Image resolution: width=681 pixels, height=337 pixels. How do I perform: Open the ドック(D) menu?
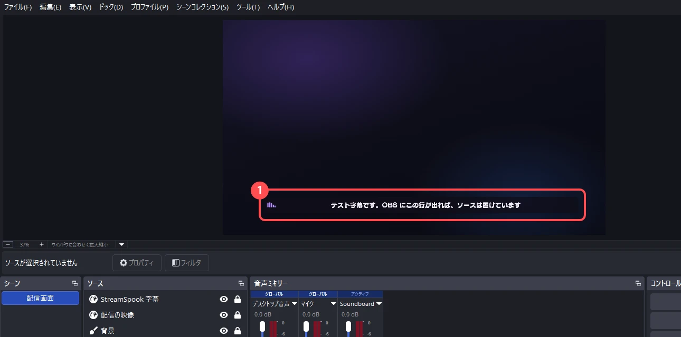111,7
